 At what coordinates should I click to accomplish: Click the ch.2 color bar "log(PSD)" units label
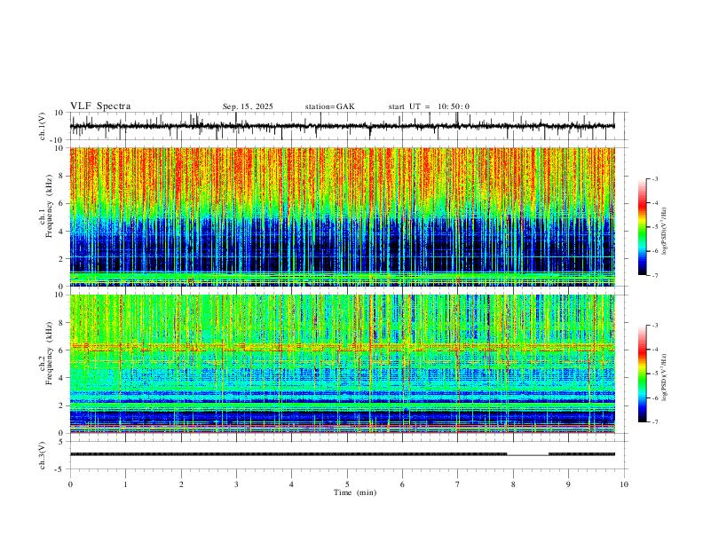tap(665, 377)
